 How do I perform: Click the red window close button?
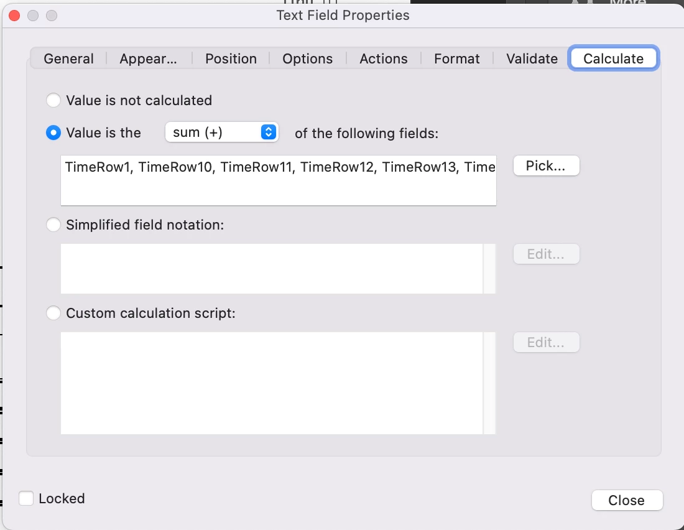14,16
